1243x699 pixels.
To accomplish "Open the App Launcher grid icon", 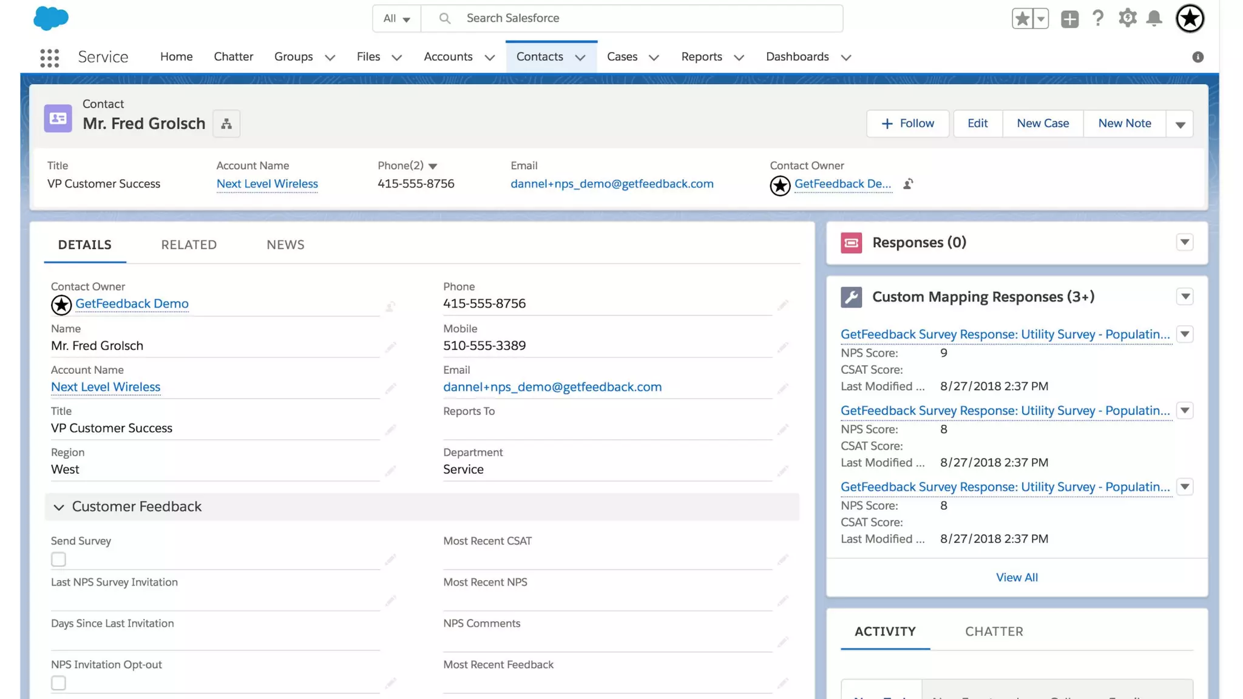I will coord(50,58).
